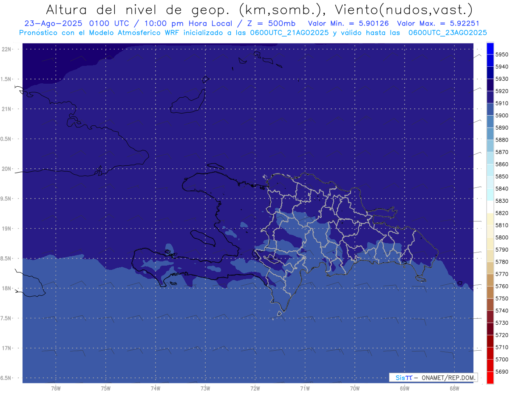The image size is (510, 394).
Task: Click the '19N' latitude label
Action: 7,229
